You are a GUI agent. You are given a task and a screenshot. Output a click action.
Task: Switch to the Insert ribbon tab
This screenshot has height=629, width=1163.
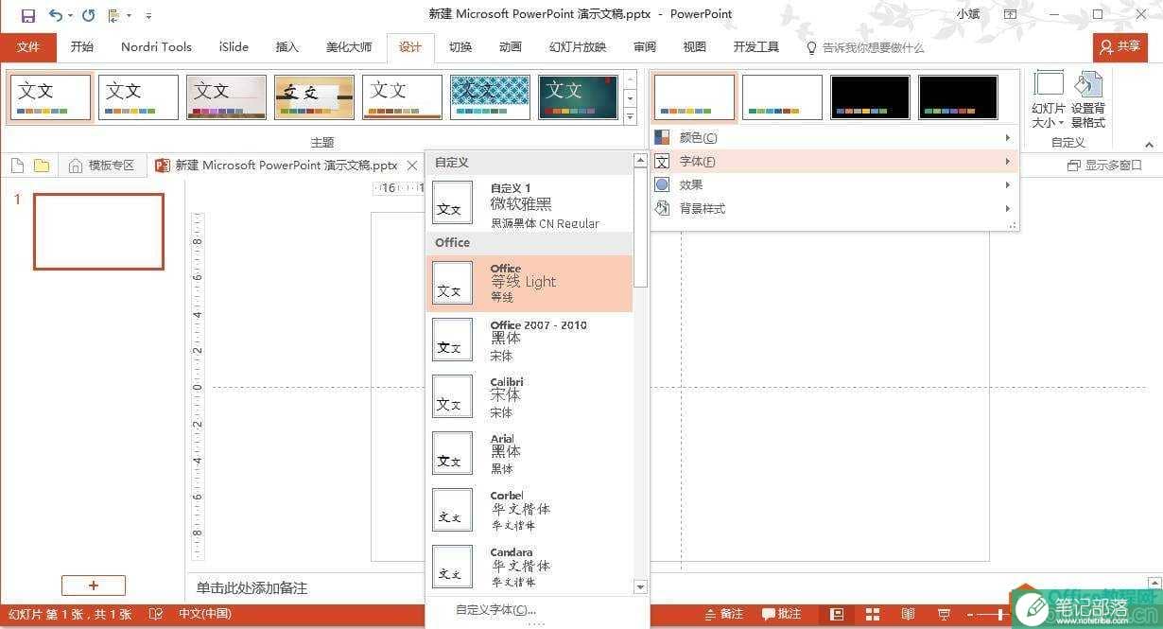pos(286,46)
